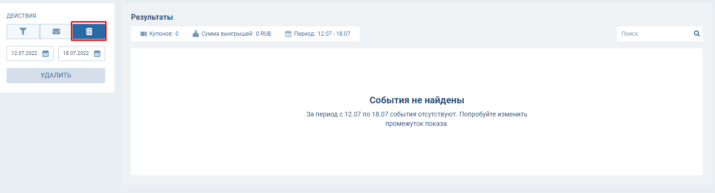715x193 pixels.
Task: Open calendar picker for end date 18.07.2022
Action: coord(97,54)
